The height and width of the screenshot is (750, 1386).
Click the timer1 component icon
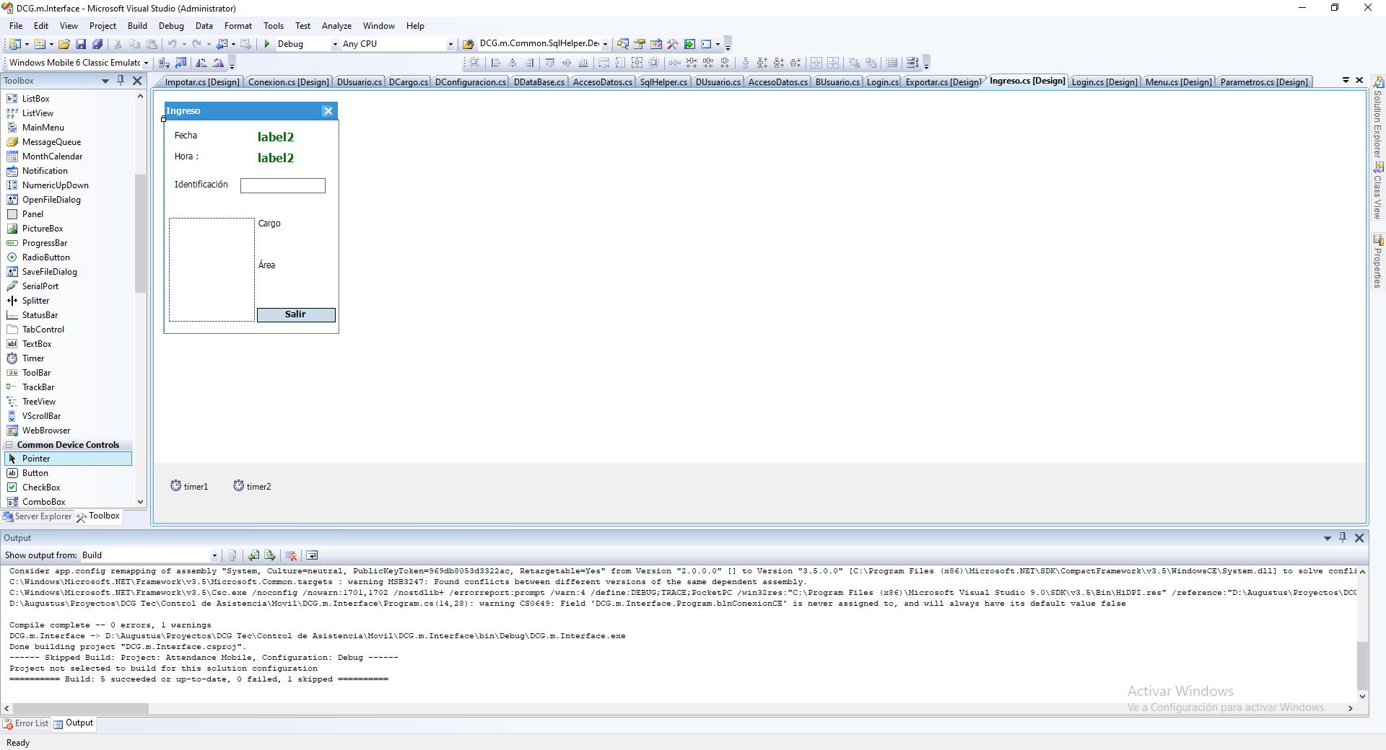[x=176, y=486]
